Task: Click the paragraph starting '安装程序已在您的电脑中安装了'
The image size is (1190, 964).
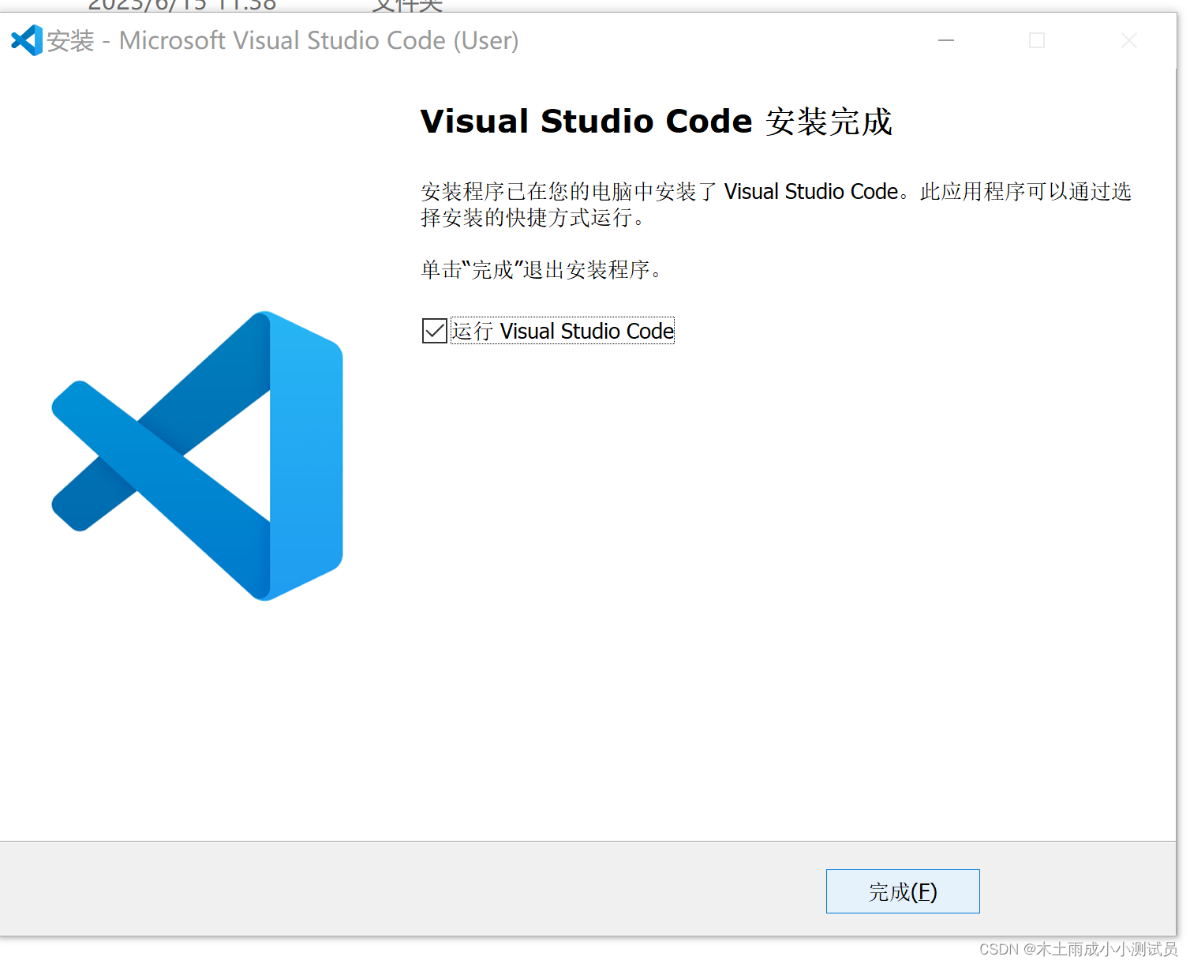Action: pyautogui.click(x=776, y=204)
